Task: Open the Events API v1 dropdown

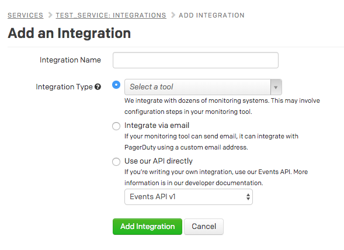Action: pyautogui.click(x=189, y=197)
